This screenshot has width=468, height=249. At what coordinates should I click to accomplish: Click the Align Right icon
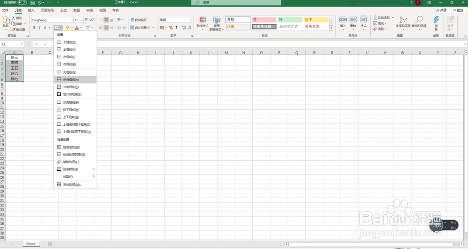112,28
